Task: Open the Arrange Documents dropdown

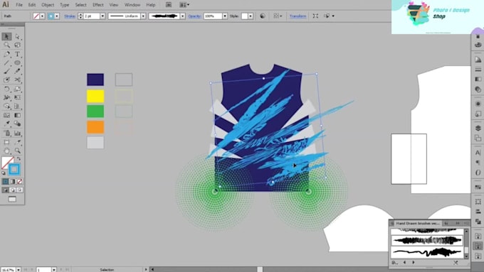Action: pos(184,5)
